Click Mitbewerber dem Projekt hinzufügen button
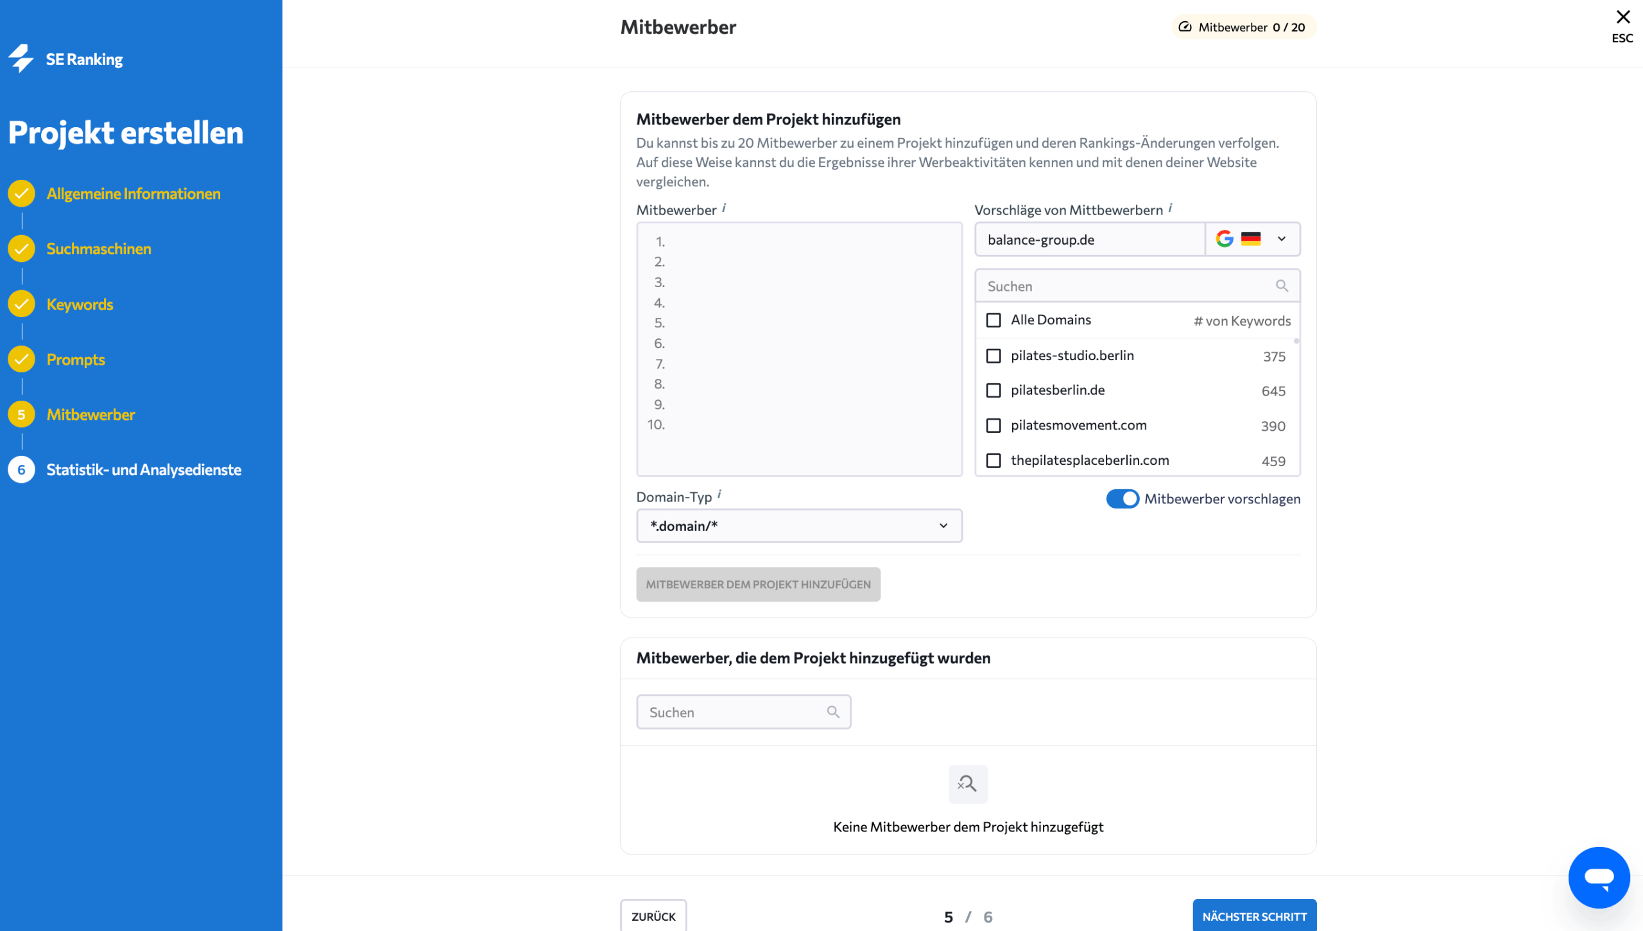1643x931 pixels. click(x=758, y=584)
